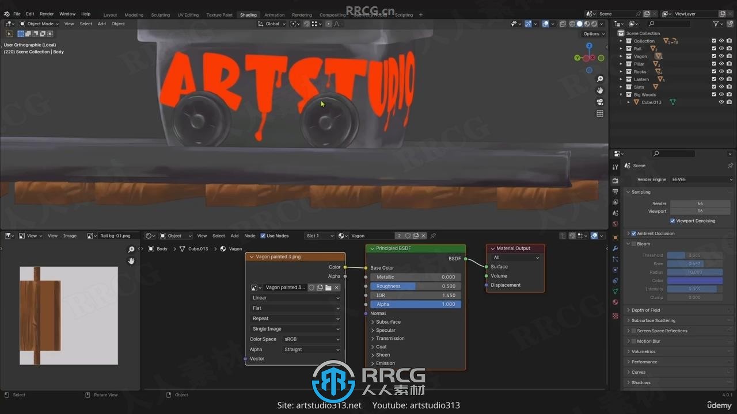Open the Object Mode dropdown

(x=39, y=24)
